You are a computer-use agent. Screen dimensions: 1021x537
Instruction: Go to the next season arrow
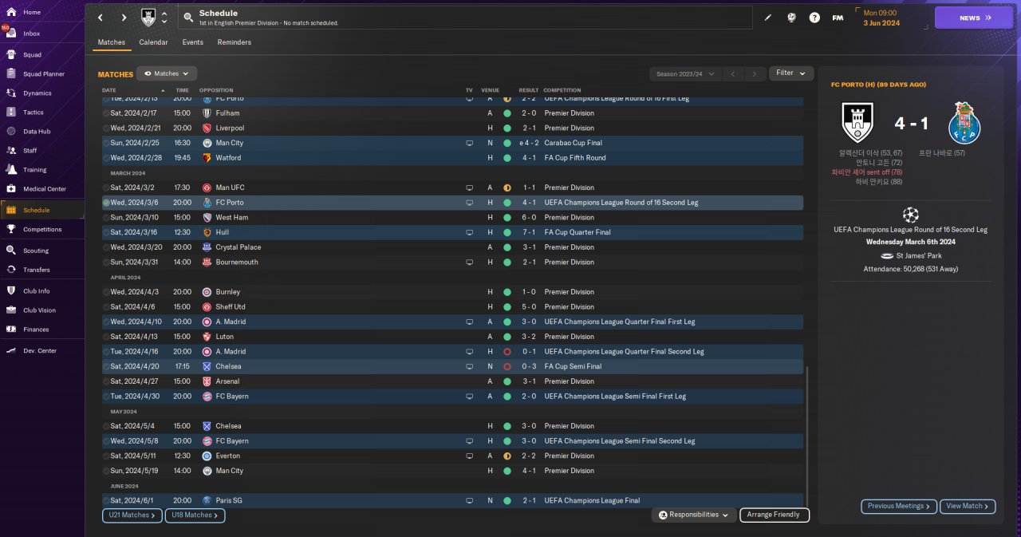755,73
